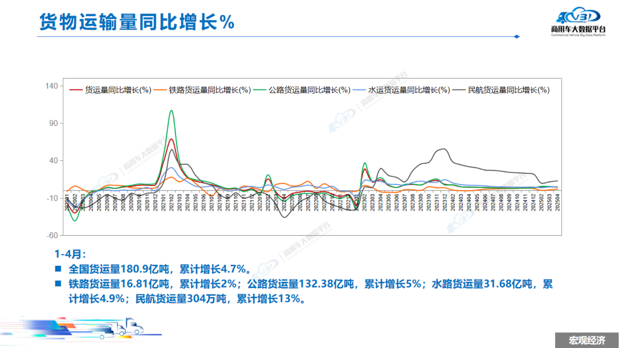Click the blue diamond ending the title underline
Image resolution: width=619 pixels, height=348 pixels.
coord(517,37)
